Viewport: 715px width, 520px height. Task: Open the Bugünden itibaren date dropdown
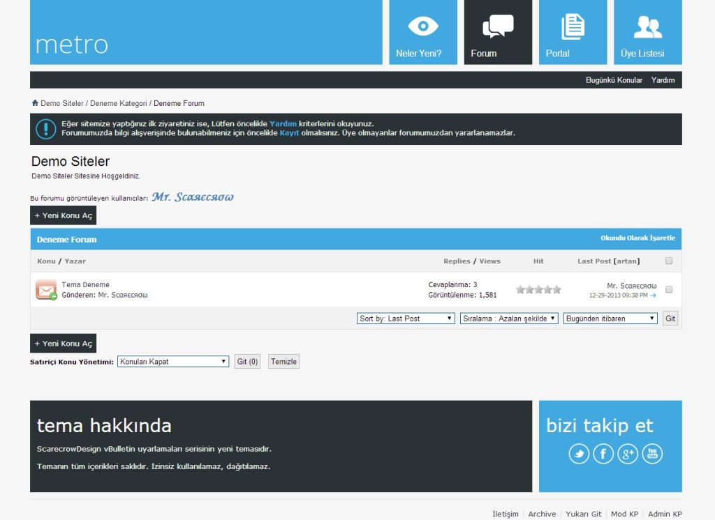[610, 319]
